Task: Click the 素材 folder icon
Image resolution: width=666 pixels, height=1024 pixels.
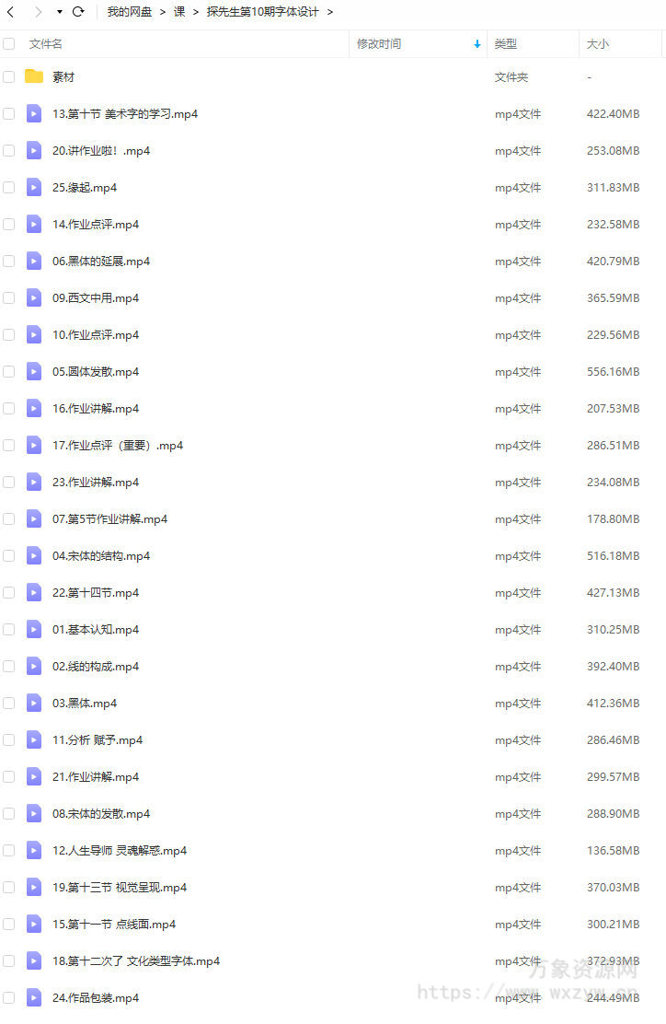Action: (x=34, y=76)
